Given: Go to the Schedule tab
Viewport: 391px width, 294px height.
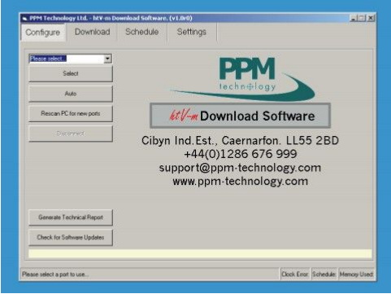Looking at the screenshot, I should click(x=142, y=32).
